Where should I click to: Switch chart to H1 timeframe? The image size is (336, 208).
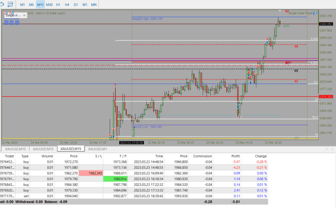(x=58, y=4)
